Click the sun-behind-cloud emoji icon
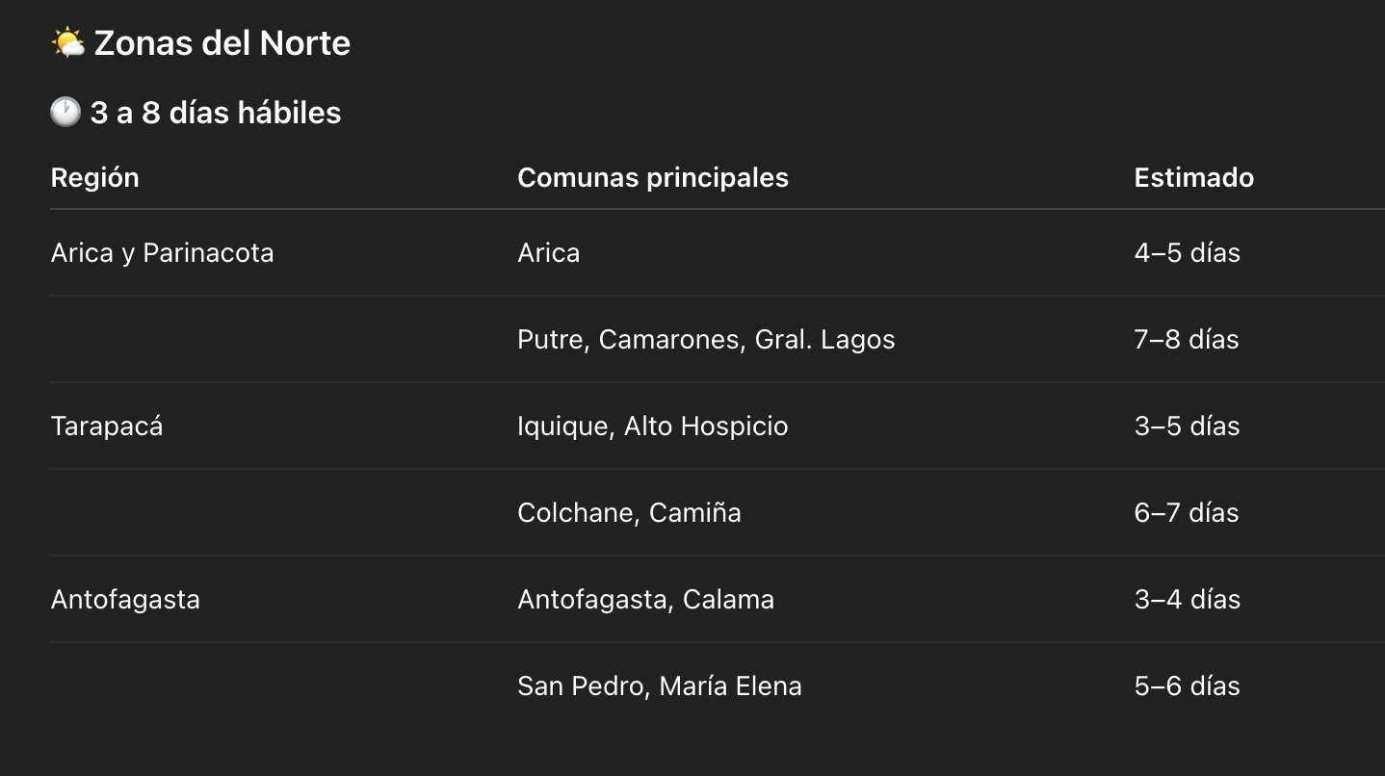This screenshot has height=776, width=1385. click(67, 43)
